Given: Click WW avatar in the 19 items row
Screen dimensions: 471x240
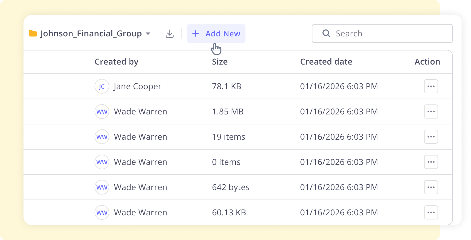Looking at the screenshot, I should point(102,137).
